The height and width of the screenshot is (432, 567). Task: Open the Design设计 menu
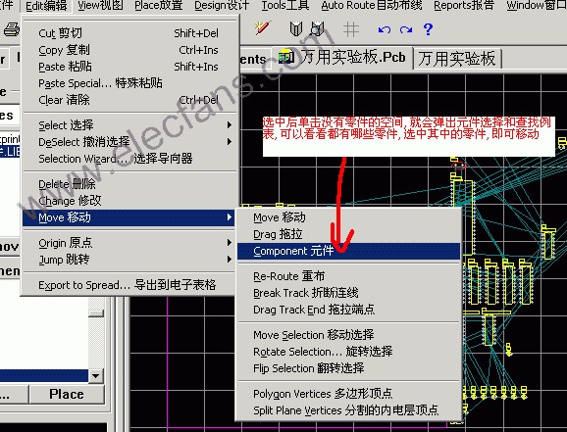point(222,6)
